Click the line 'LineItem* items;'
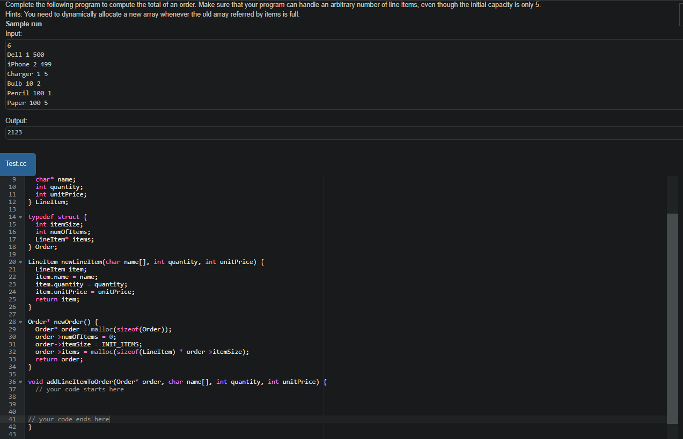This screenshot has width=683, height=439. tap(65, 239)
